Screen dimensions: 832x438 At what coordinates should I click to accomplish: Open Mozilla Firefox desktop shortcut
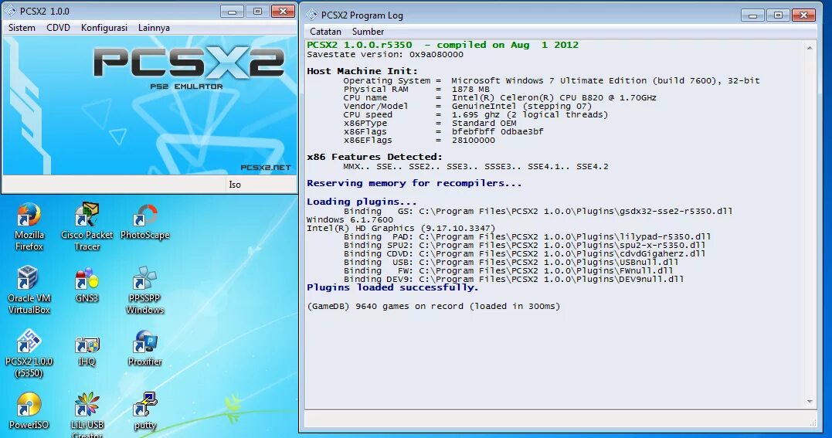29,226
